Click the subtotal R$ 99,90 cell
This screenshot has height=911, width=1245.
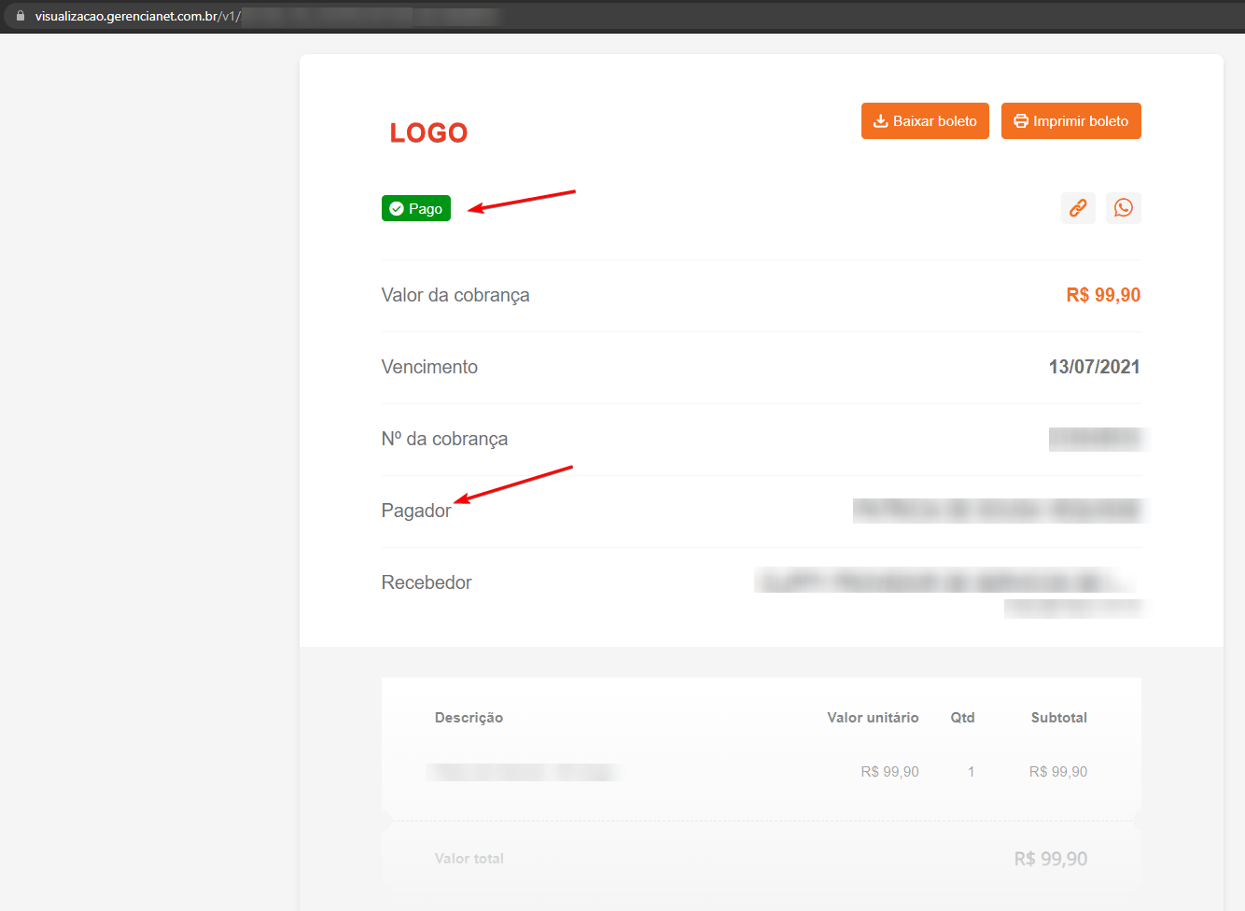(x=1058, y=772)
